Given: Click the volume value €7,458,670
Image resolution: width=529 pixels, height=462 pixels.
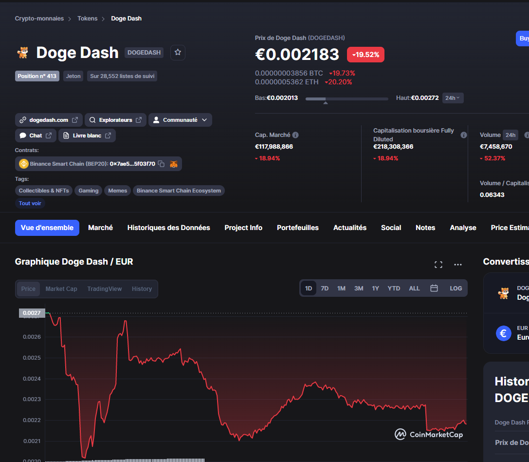Looking at the screenshot, I should (496, 147).
